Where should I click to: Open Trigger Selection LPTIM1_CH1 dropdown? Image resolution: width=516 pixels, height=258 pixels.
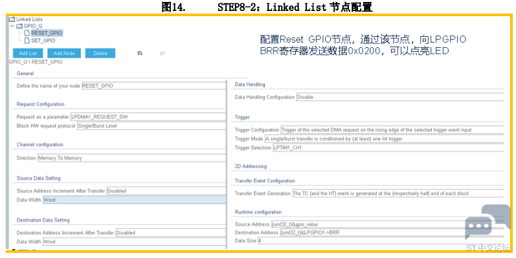(388, 148)
